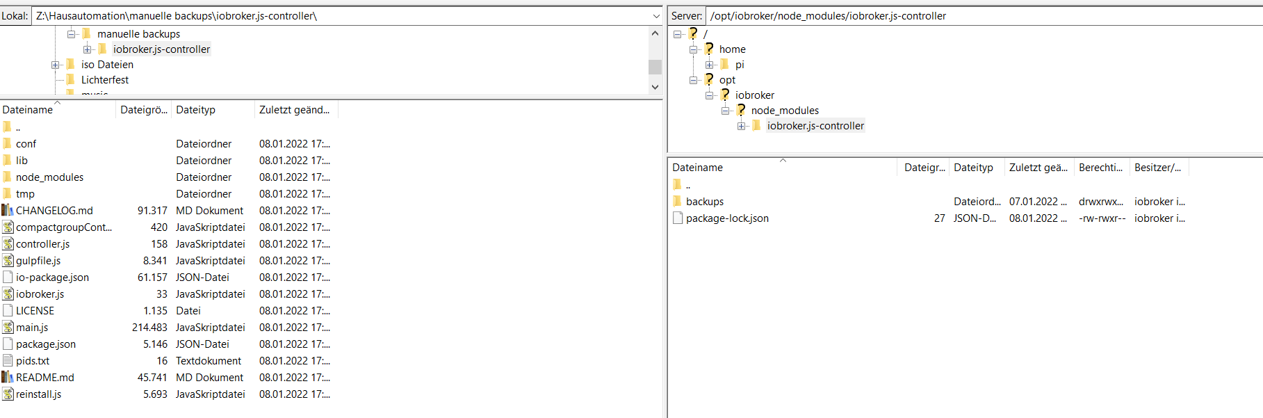This screenshot has height=418, width=1263.
Task: Collapse the server root / node
Action: (x=677, y=33)
